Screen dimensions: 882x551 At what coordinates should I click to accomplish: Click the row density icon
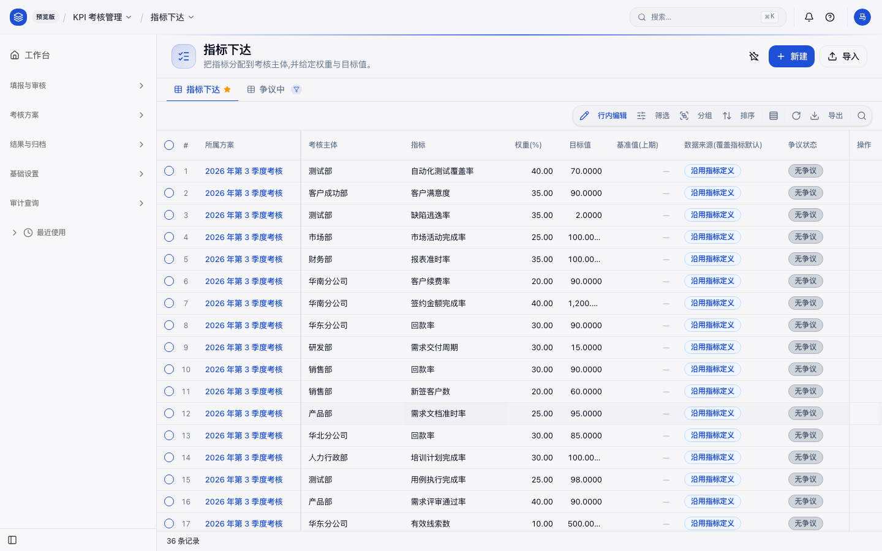point(774,116)
